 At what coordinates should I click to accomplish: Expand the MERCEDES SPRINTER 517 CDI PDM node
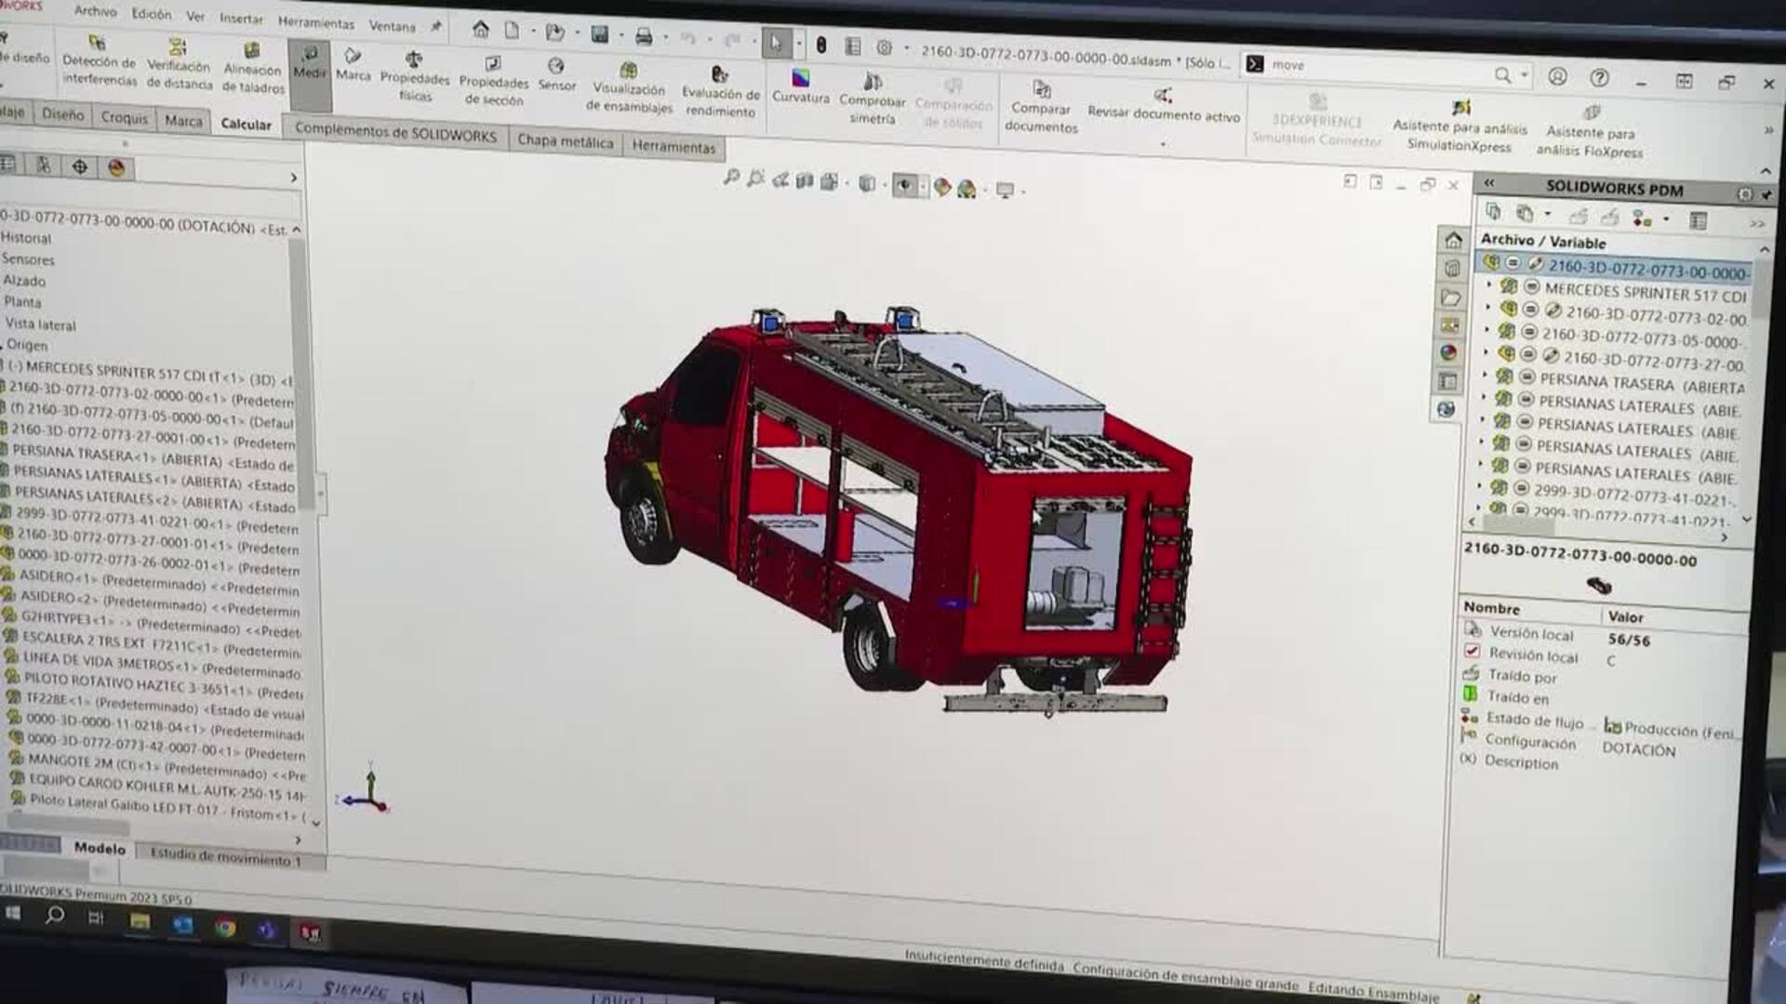(x=1489, y=284)
